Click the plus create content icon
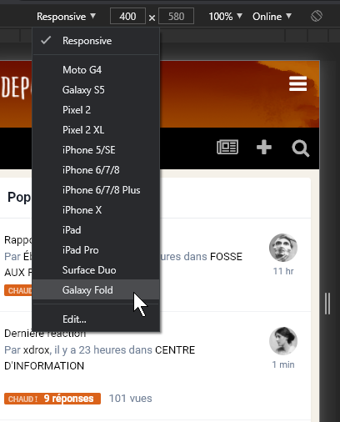This screenshot has width=340, height=422. pos(264,147)
